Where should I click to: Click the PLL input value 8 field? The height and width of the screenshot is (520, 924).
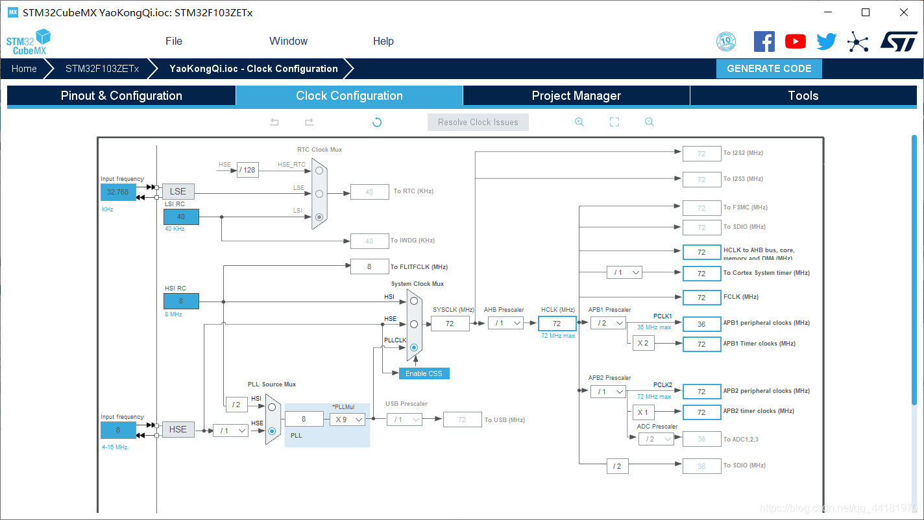[x=304, y=420]
